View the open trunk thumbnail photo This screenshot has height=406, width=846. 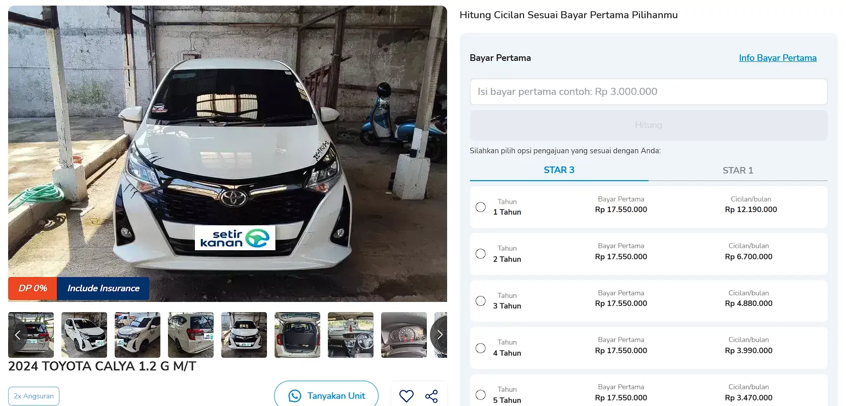(x=297, y=335)
